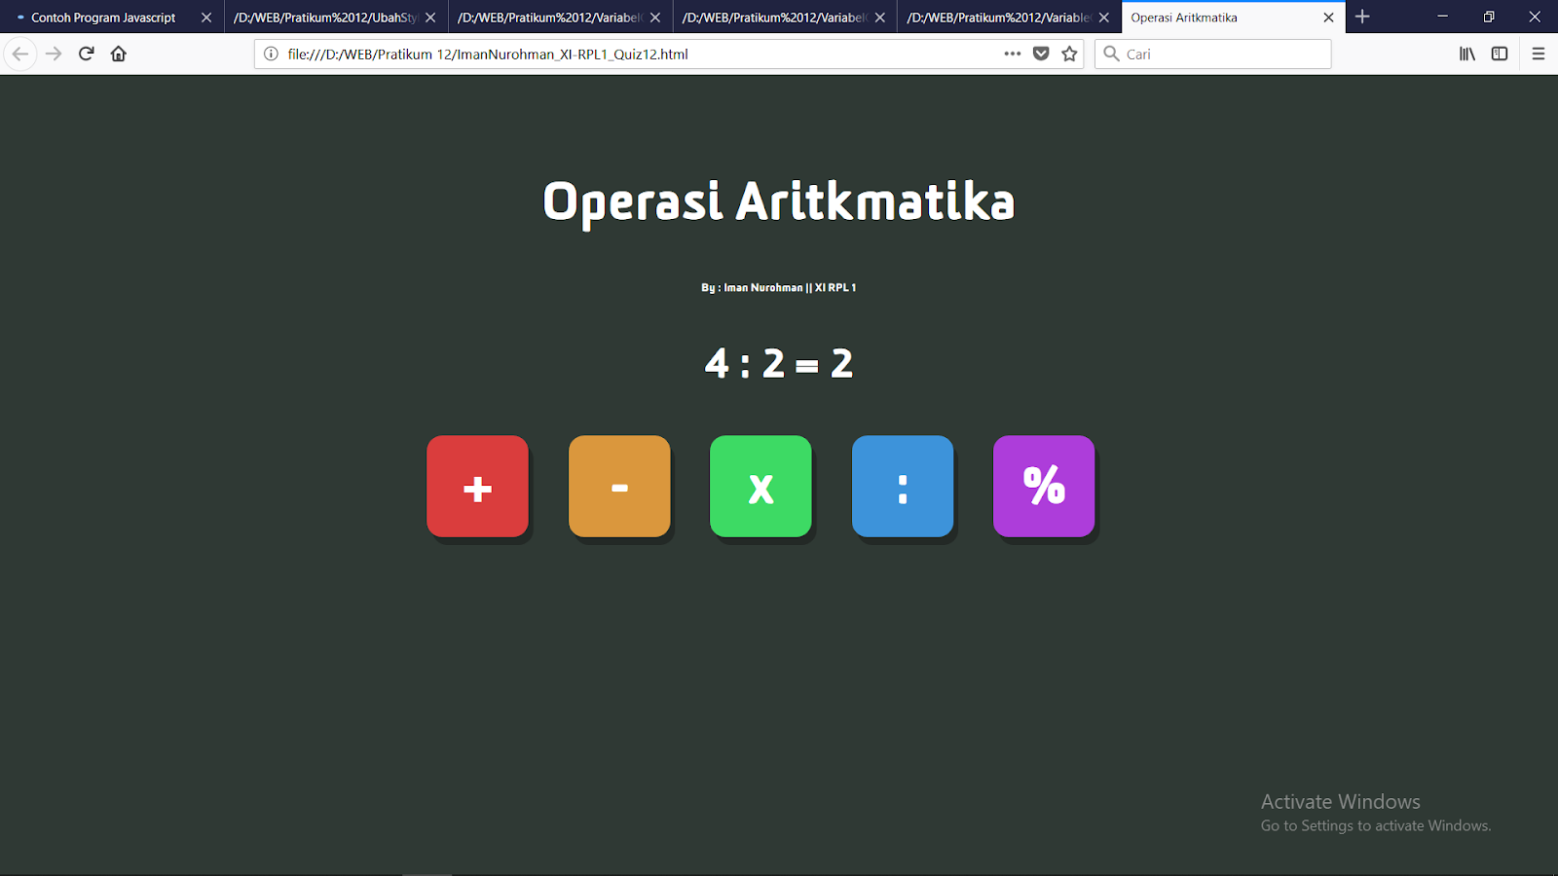Select the green multiplication (x) operator
Image resolution: width=1558 pixels, height=876 pixels.
pos(760,487)
